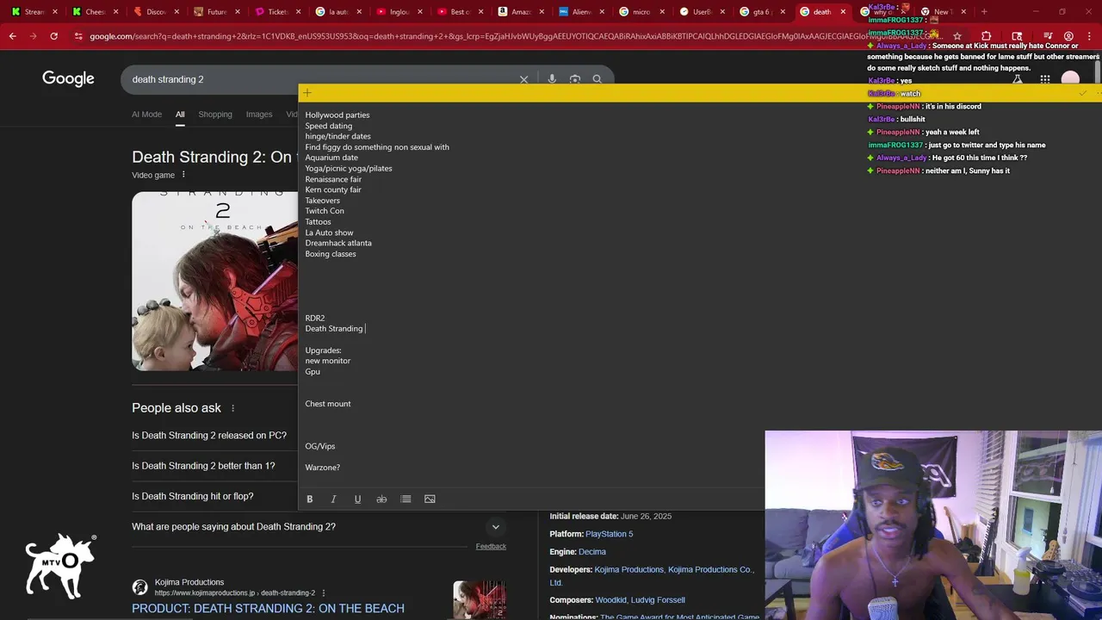The height and width of the screenshot is (620, 1102).
Task: Click the magnifier search button
Action: tap(597, 79)
